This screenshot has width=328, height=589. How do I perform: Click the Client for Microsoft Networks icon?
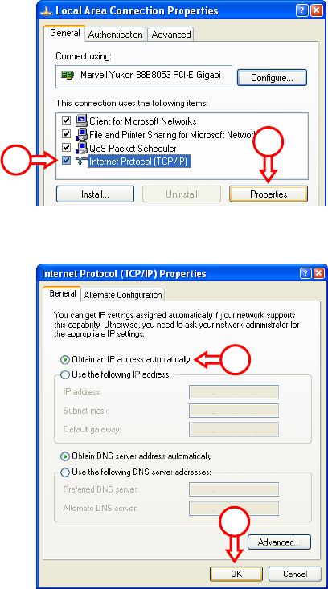tap(81, 121)
